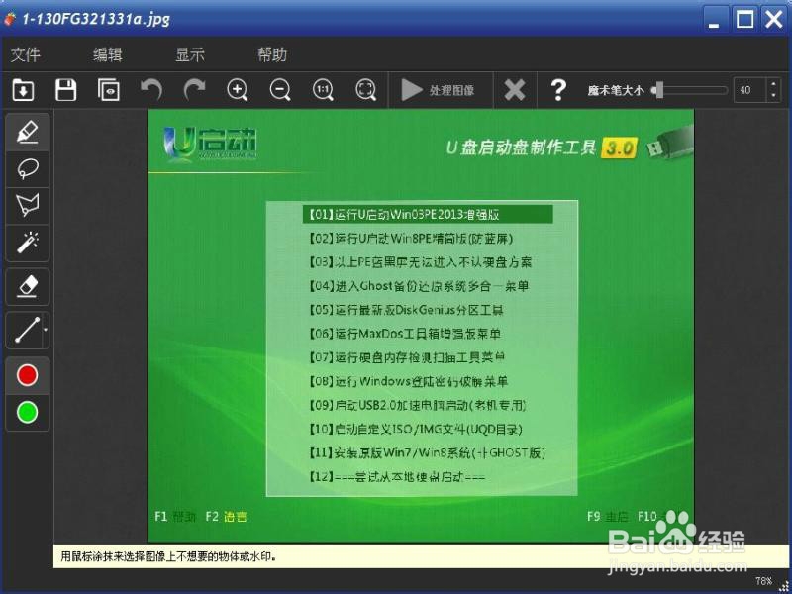Select the red color swatch
This screenshot has width=792, height=594.
(x=27, y=374)
